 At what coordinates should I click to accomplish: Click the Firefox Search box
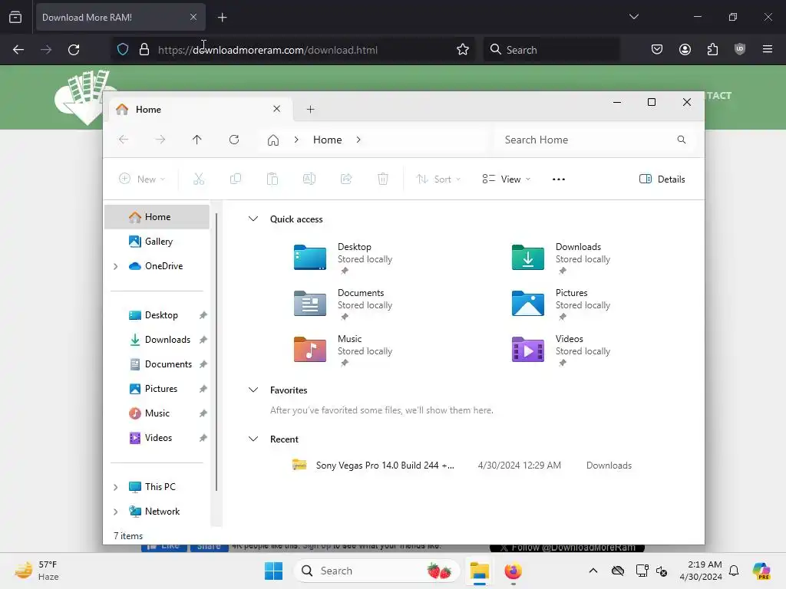pyautogui.click(x=551, y=50)
